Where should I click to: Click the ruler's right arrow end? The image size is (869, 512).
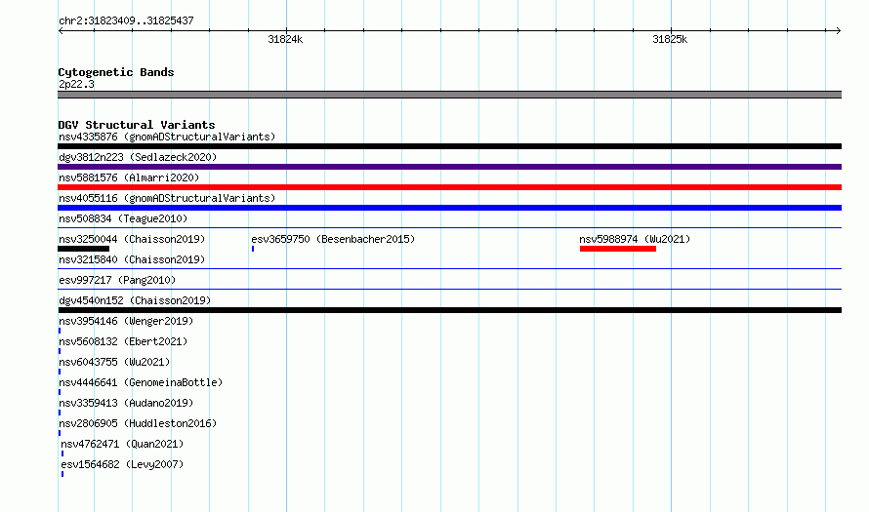tap(839, 31)
